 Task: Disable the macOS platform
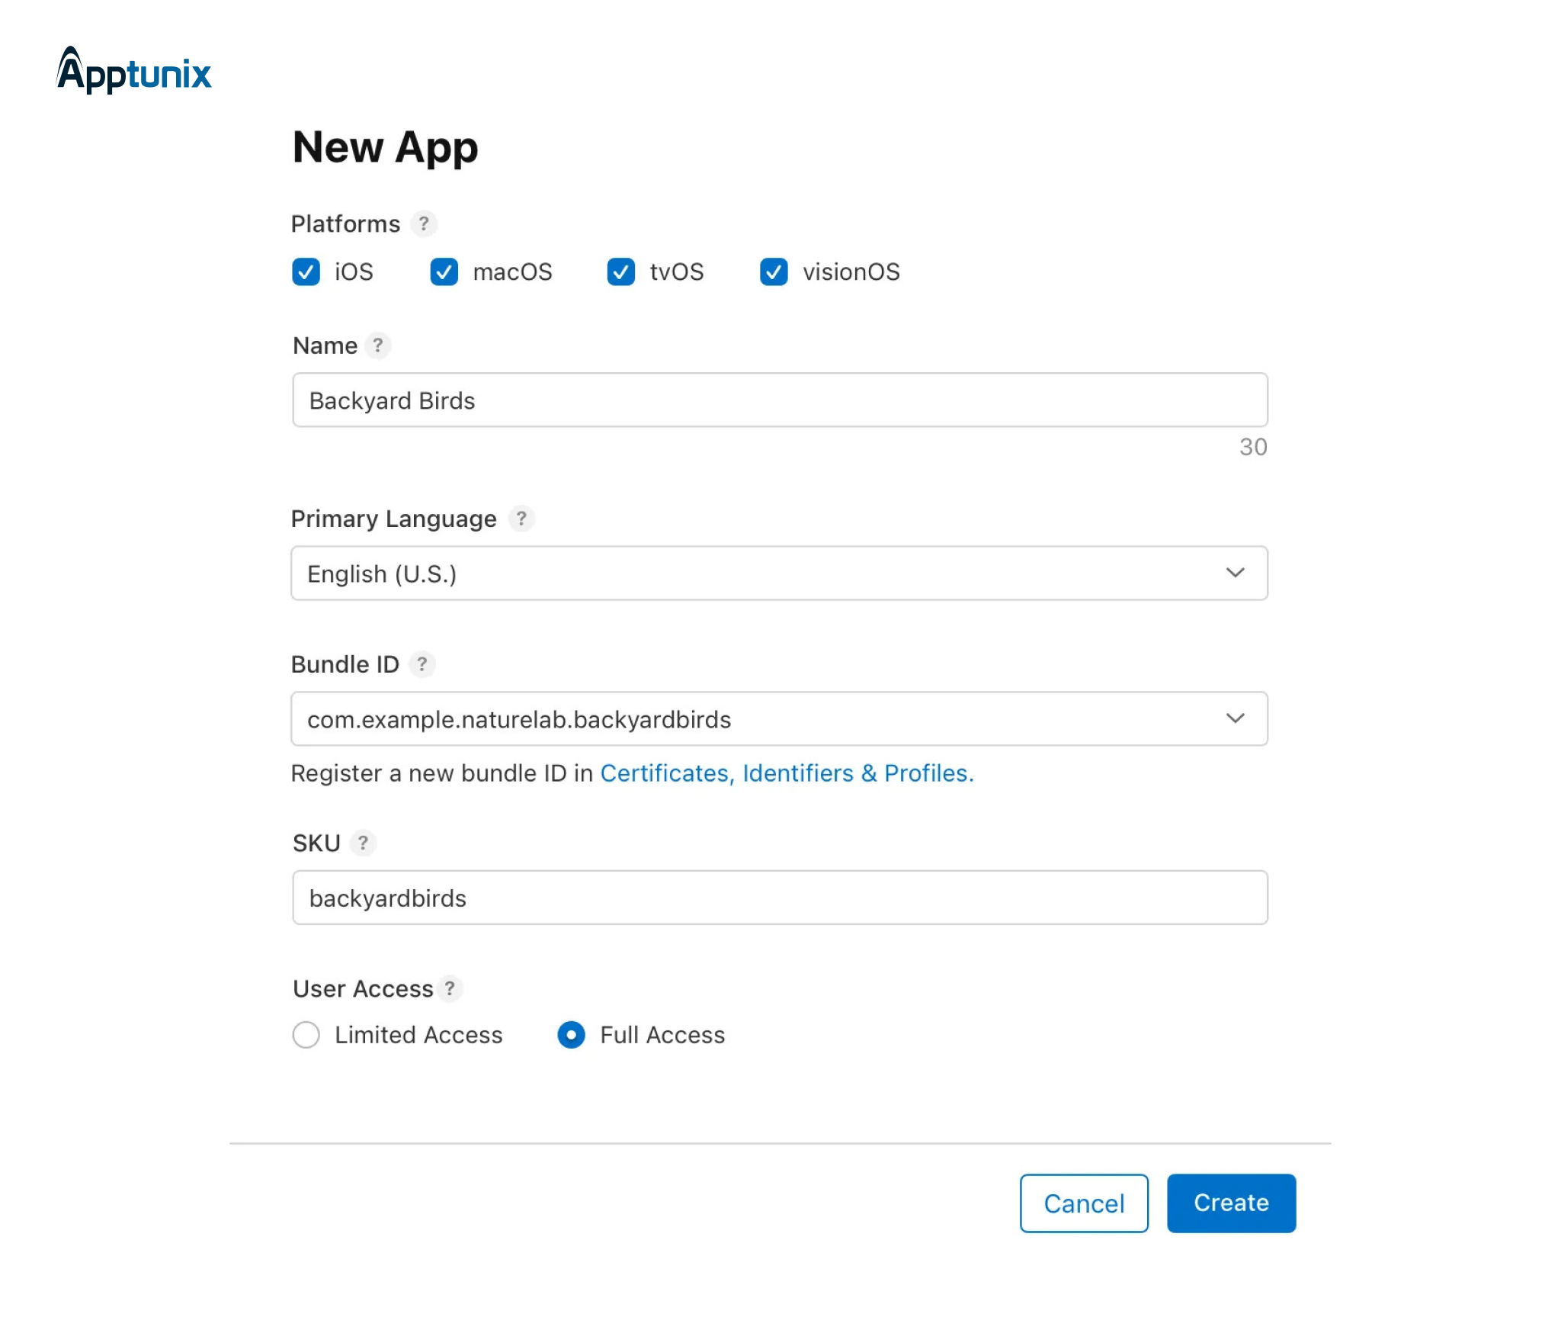point(445,272)
